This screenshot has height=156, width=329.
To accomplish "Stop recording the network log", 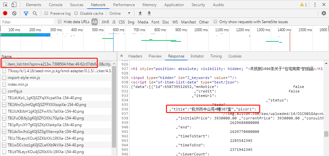I will 5,13.
